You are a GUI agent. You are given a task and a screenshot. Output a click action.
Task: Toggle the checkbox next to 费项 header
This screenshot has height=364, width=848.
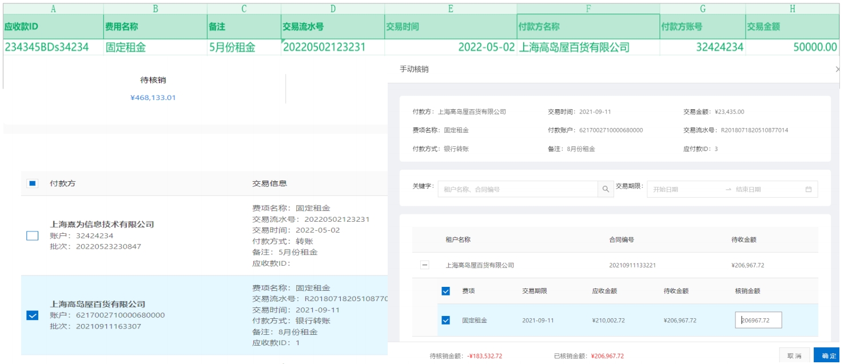coord(446,291)
